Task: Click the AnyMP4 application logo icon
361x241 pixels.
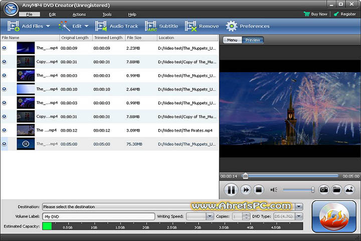Action: pyautogui.click(x=11, y=9)
